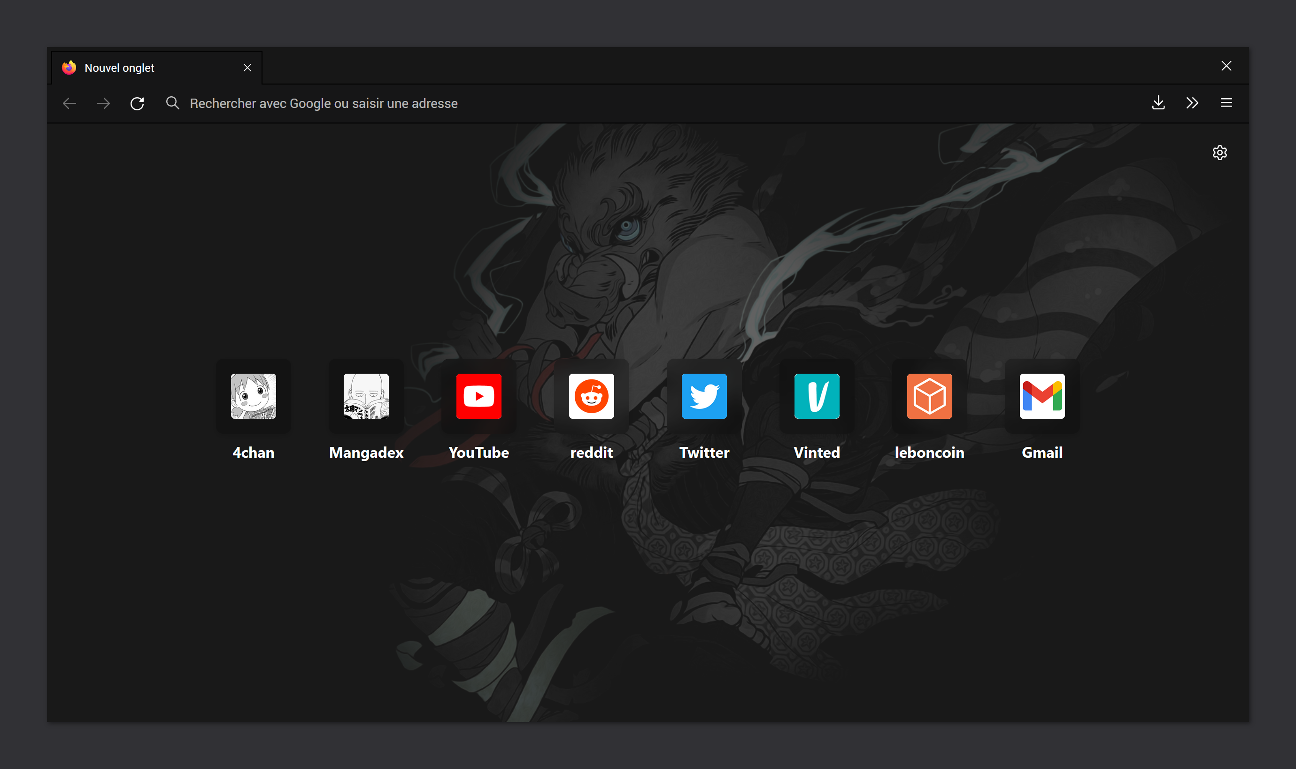Open the 4chan shortcut tile
Image resolution: width=1296 pixels, height=769 pixels.
pyautogui.click(x=254, y=396)
